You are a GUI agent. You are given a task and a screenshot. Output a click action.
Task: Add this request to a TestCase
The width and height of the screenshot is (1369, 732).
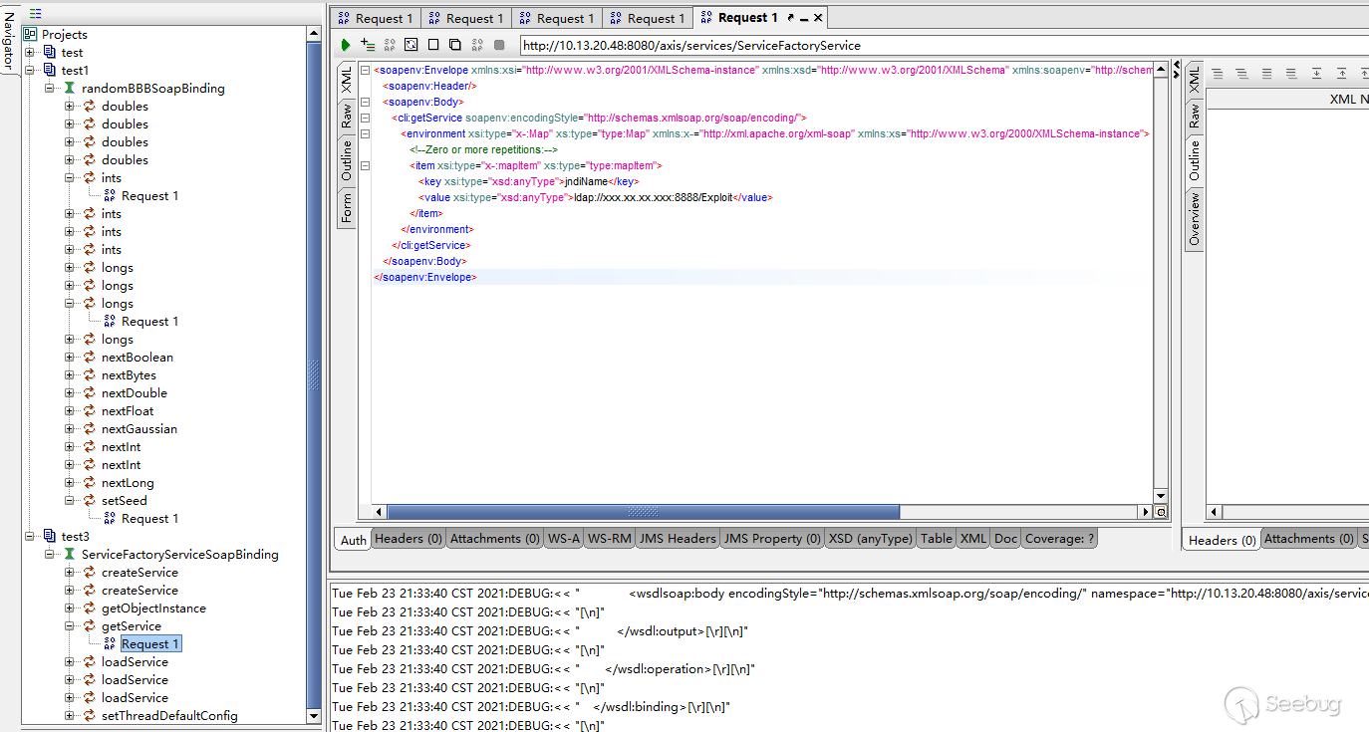click(367, 44)
